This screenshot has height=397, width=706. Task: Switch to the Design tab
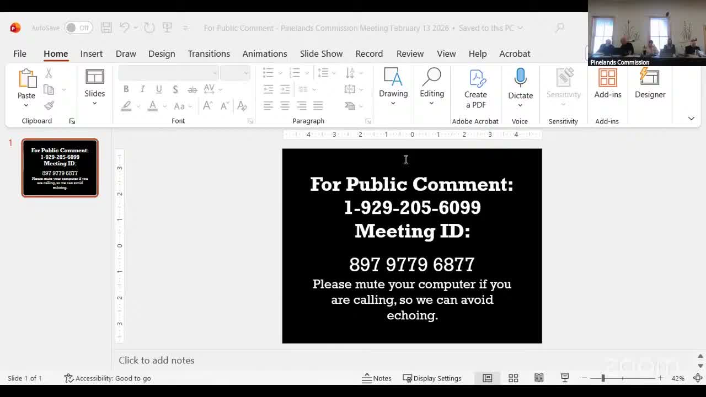(x=162, y=53)
